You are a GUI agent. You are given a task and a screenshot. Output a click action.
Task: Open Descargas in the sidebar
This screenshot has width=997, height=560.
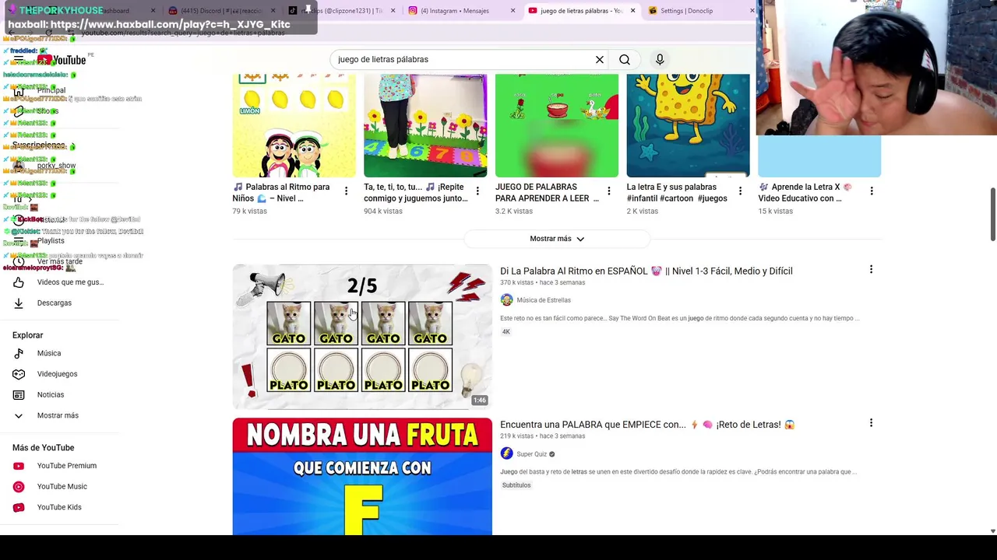click(x=55, y=303)
